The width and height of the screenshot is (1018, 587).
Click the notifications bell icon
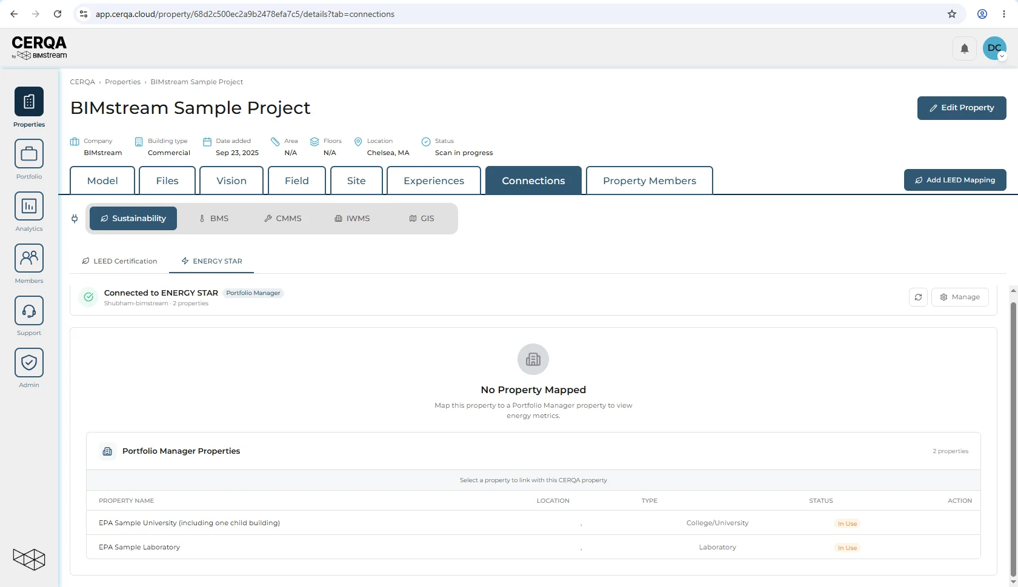965,48
